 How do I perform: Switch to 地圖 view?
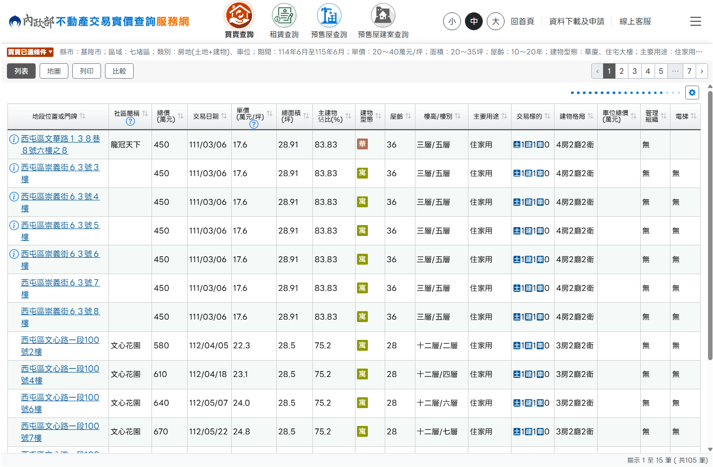54,71
